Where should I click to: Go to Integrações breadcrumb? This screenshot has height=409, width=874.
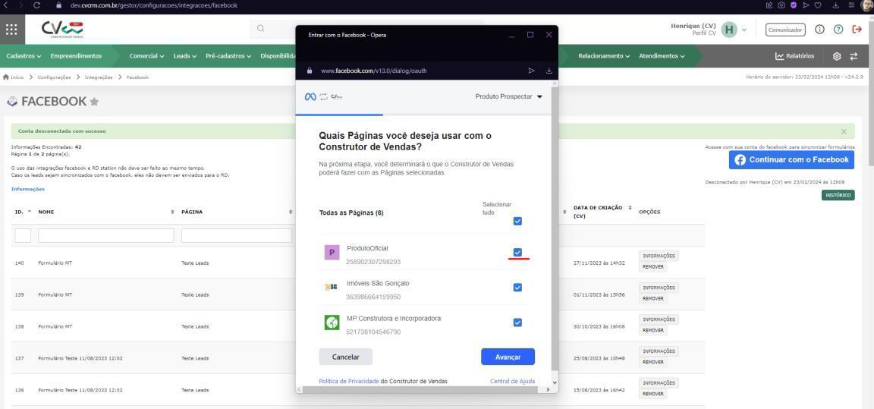coord(99,77)
